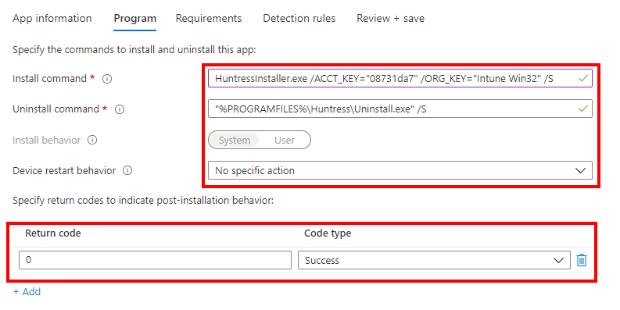Open the Device restart behavior dropdown

pos(400,170)
